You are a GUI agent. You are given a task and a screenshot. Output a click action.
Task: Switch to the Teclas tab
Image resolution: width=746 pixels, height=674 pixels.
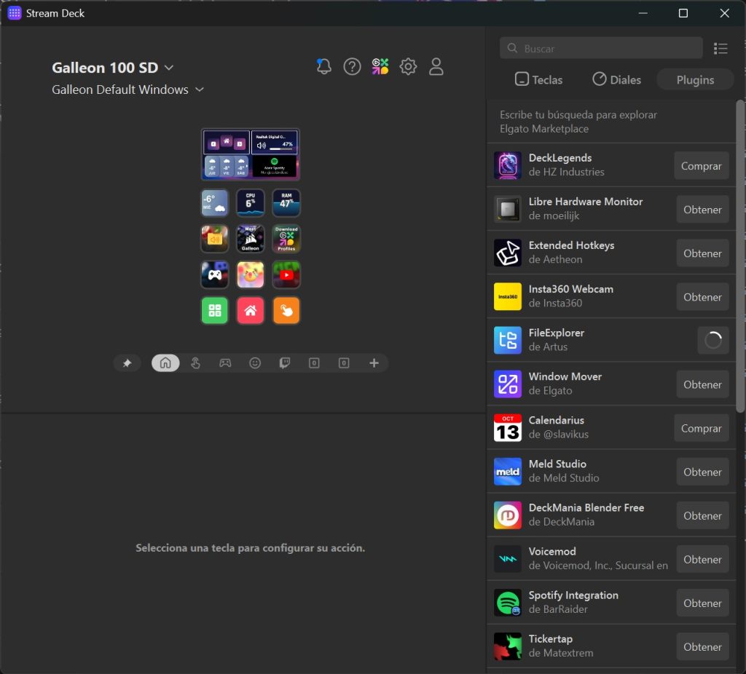538,80
